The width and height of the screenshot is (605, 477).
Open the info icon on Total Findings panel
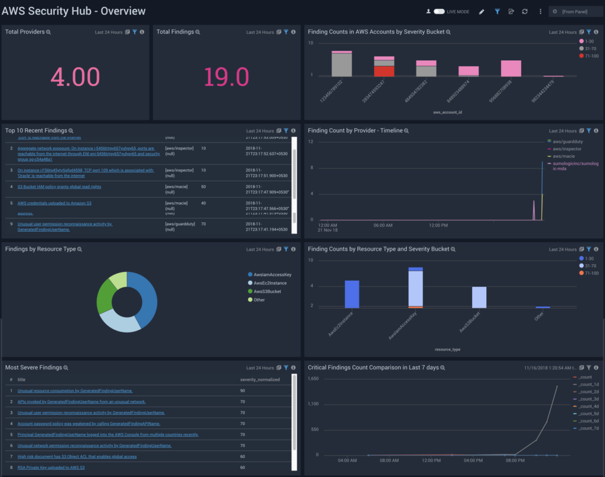293,32
